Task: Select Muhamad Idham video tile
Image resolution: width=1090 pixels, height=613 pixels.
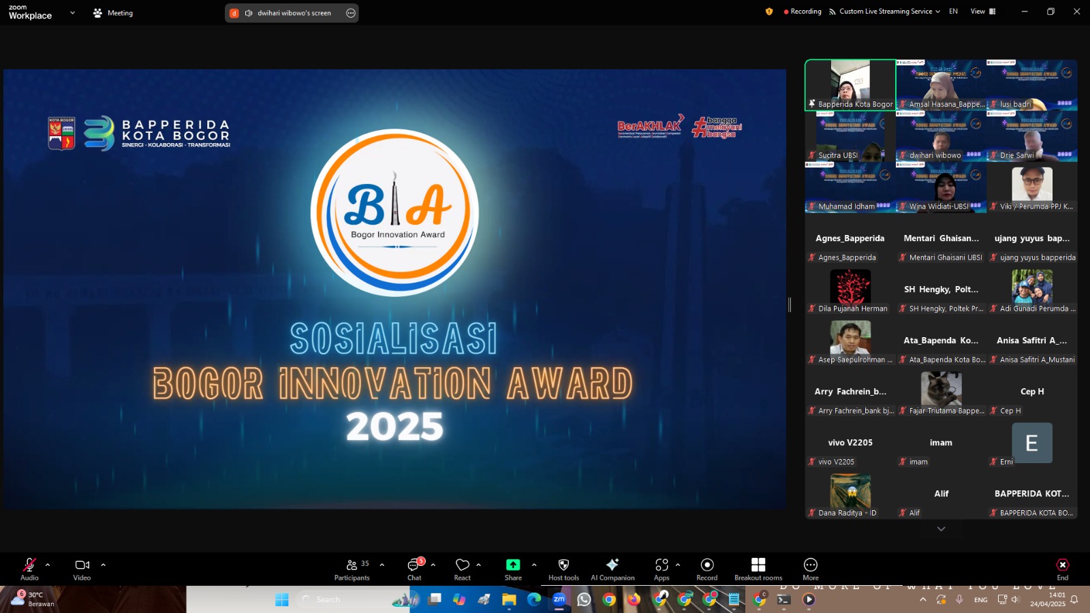Action: 850,187
